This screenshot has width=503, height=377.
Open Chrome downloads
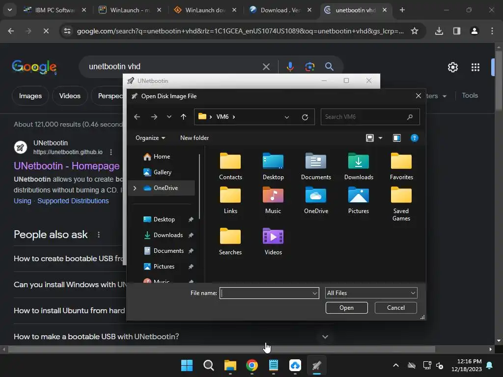[x=439, y=31]
